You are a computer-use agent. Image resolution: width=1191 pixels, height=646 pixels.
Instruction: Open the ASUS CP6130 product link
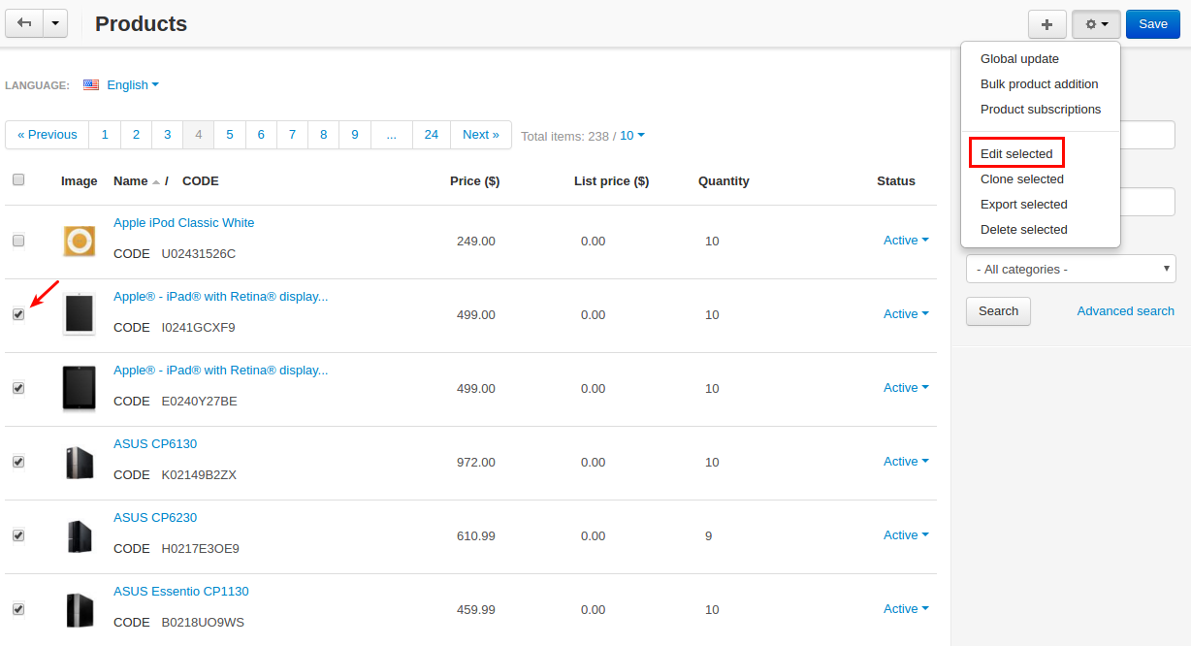[x=155, y=444]
